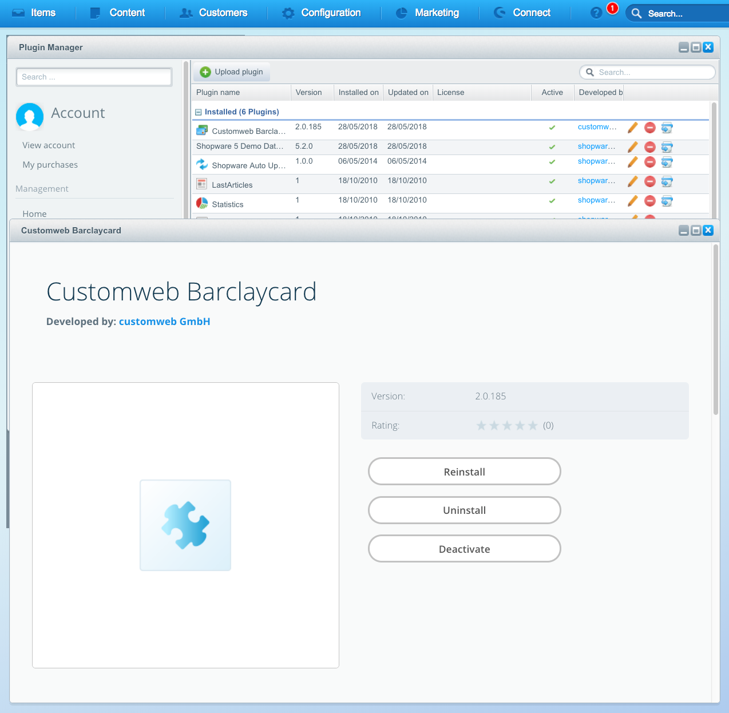
Task: Click reinstall icon for Statistics plugin row
Action: coord(667,201)
